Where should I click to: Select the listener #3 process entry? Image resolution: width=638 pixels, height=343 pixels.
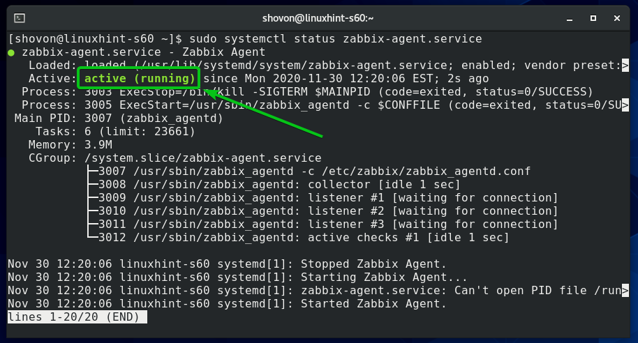tap(321, 224)
